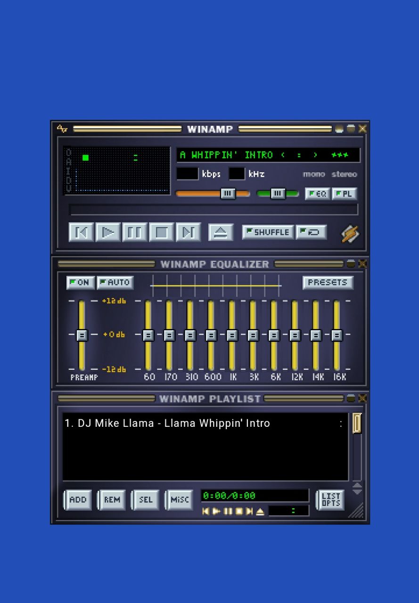The width and height of the screenshot is (419, 603).
Task: Open the Winamp options menu icon in title bar
Action: (x=62, y=129)
